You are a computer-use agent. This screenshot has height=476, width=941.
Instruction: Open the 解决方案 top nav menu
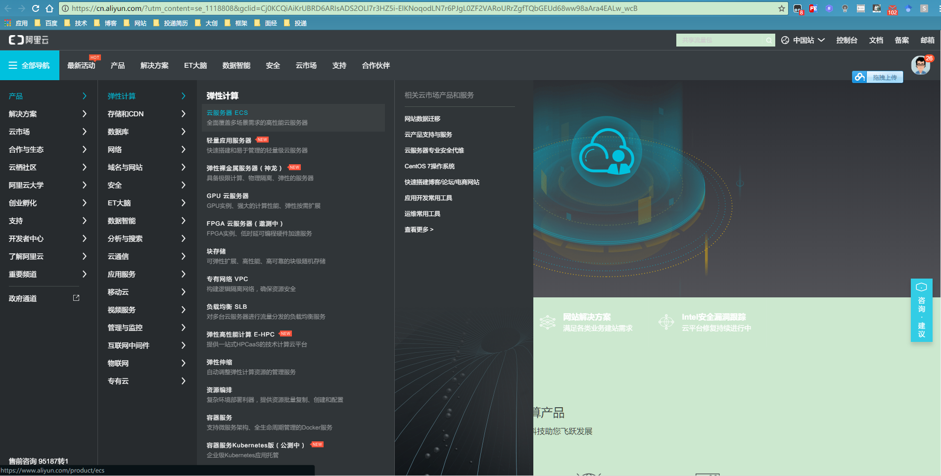click(154, 65)
